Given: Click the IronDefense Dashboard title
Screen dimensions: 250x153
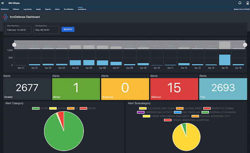Looking at the screenshot, I should click(x=25, y=17).
